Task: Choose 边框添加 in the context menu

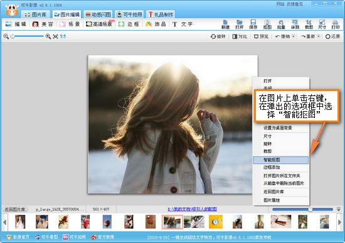Action: pyautogui.click(x=281, y=168)
